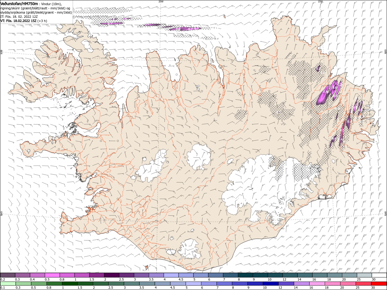Pick the deep navy blue 10 rain legend swatch
Viewport: 387px width, 290px height.
pyautogui.click(x=271, y=284)
